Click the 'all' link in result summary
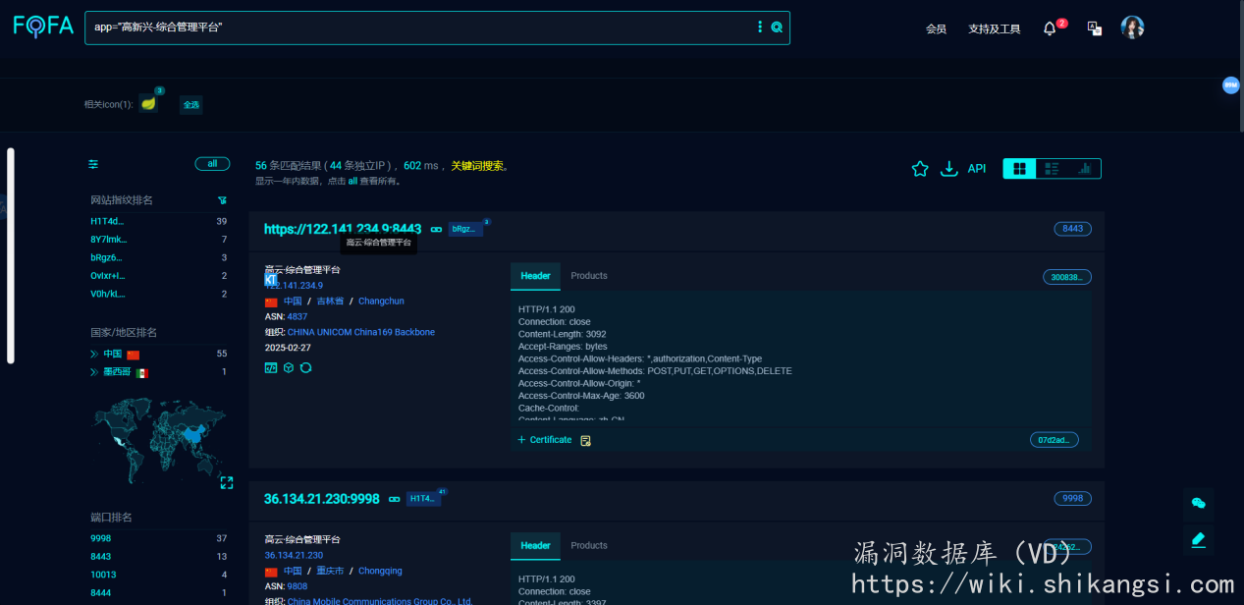Image resolution: width=1244 pixels, height=605 pixels. coord(352,182)
